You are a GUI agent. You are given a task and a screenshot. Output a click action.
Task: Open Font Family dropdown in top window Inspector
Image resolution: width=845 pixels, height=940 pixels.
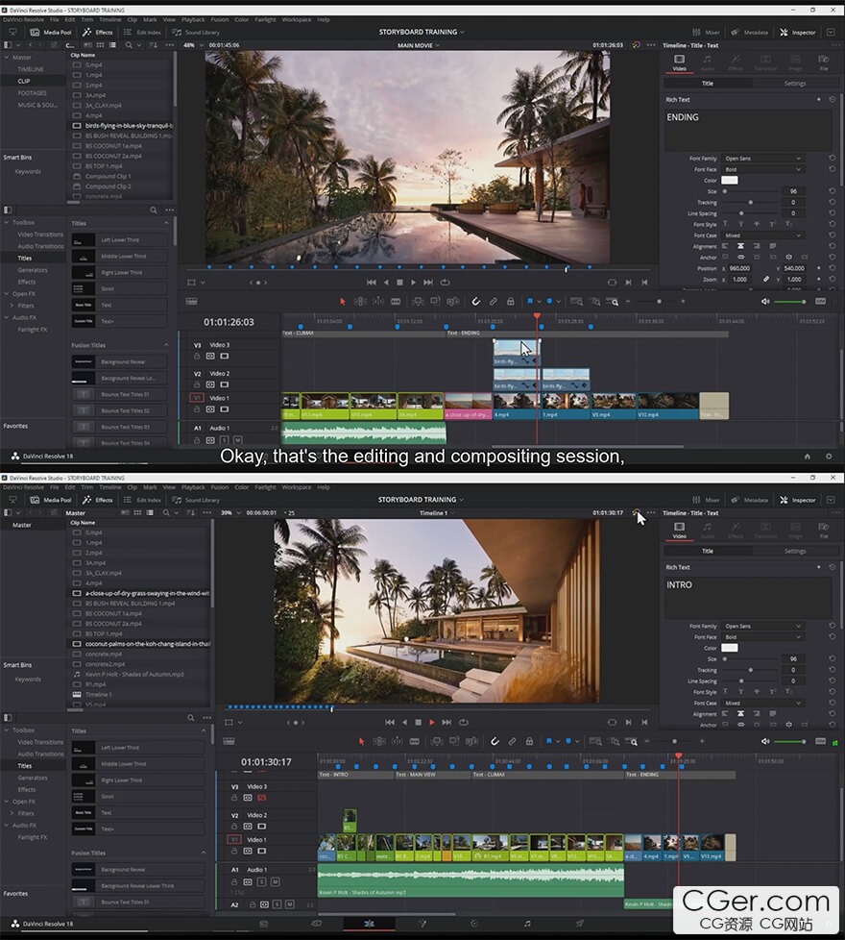click(762, 159)
